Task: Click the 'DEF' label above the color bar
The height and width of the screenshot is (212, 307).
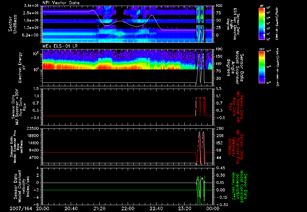Action: (262, 49)
